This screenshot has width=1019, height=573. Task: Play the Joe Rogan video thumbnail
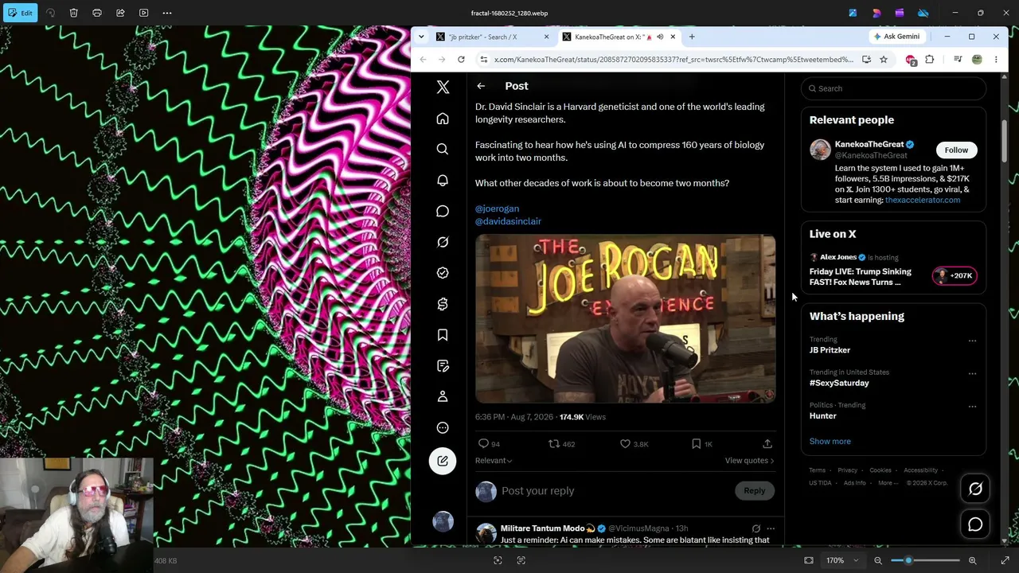pyautogui.click(x=625, y=318)
